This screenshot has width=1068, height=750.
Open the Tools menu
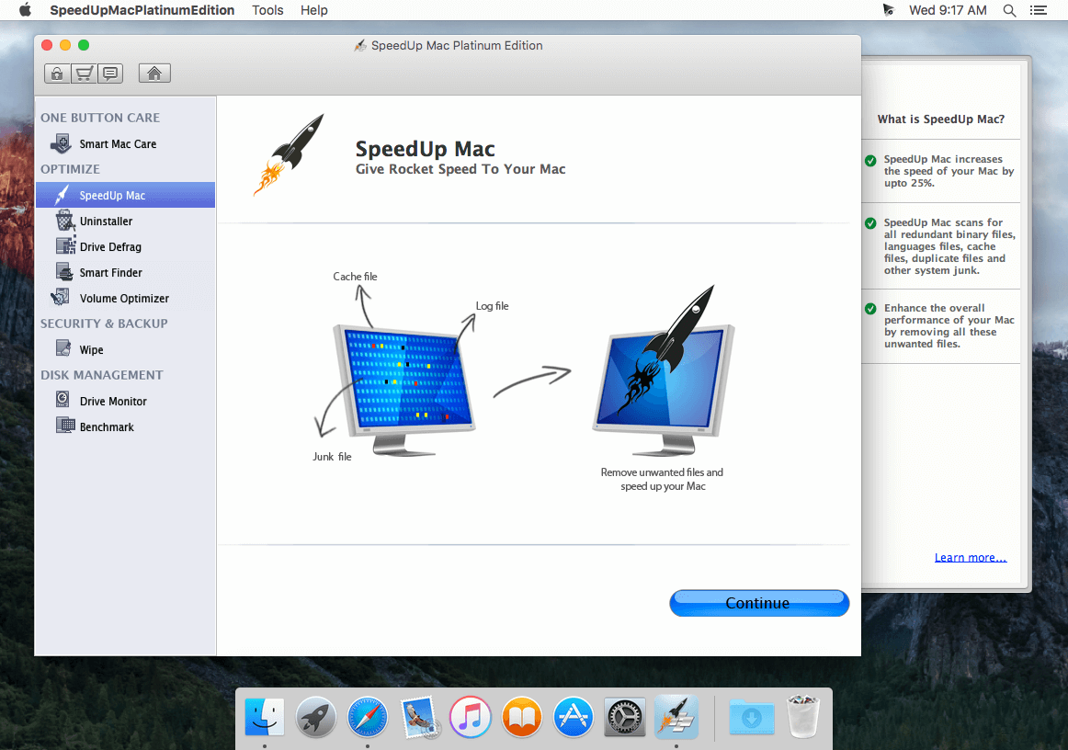pos(267,10)
